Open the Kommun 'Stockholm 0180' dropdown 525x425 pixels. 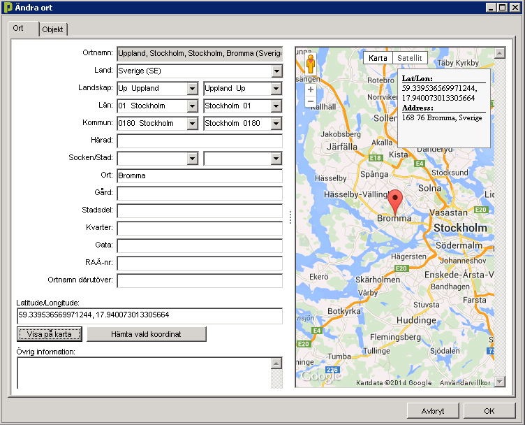(276, 123)
